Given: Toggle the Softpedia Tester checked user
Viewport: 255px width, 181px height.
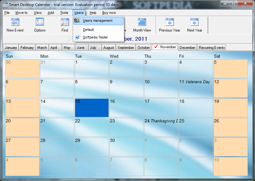Looking at the screenshot, I should [98, 38].
